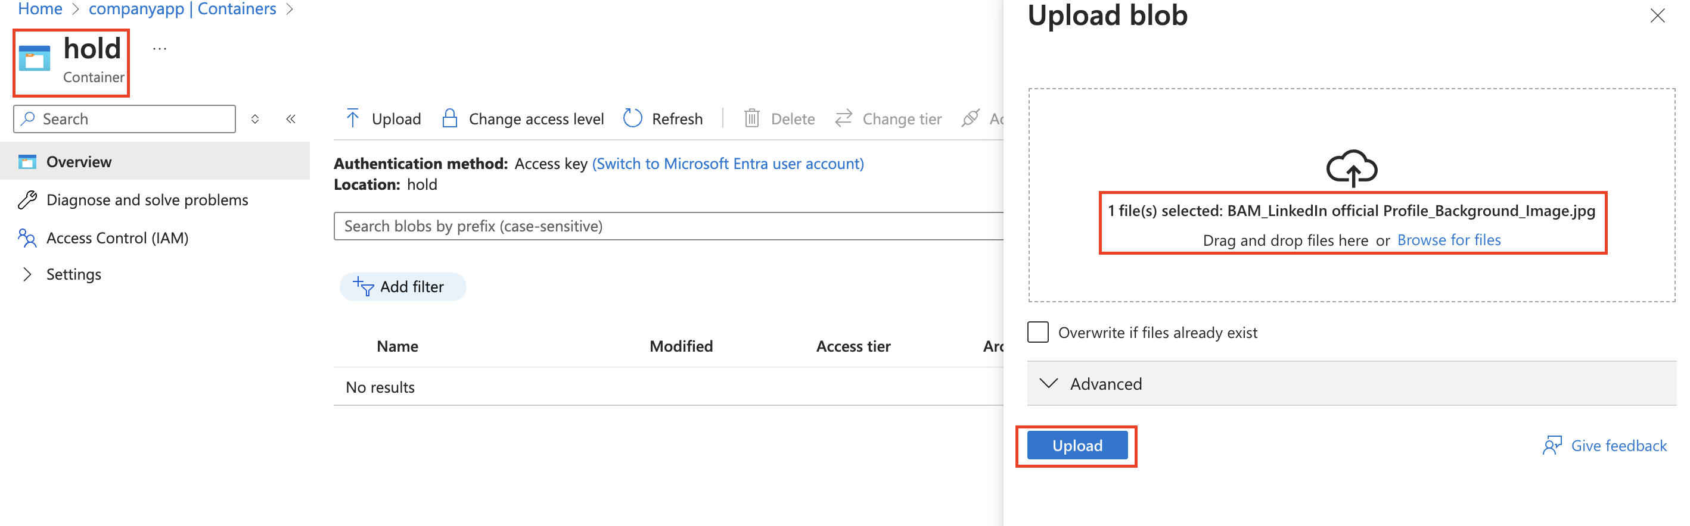Click Give feedback link

click(1618, 446)
